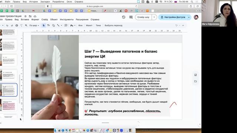
Task: Open the Вставка menu in Slides
Action: point(25,20)
